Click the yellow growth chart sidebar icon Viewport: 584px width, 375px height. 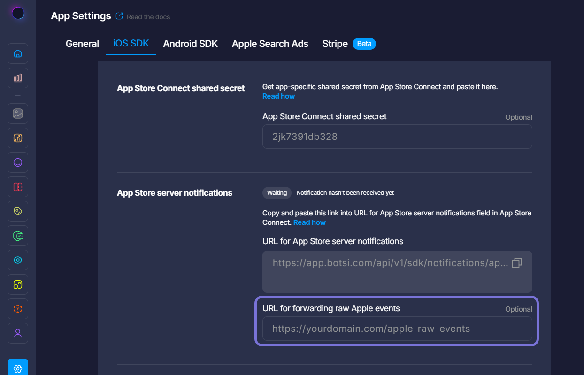click(18, 138)
